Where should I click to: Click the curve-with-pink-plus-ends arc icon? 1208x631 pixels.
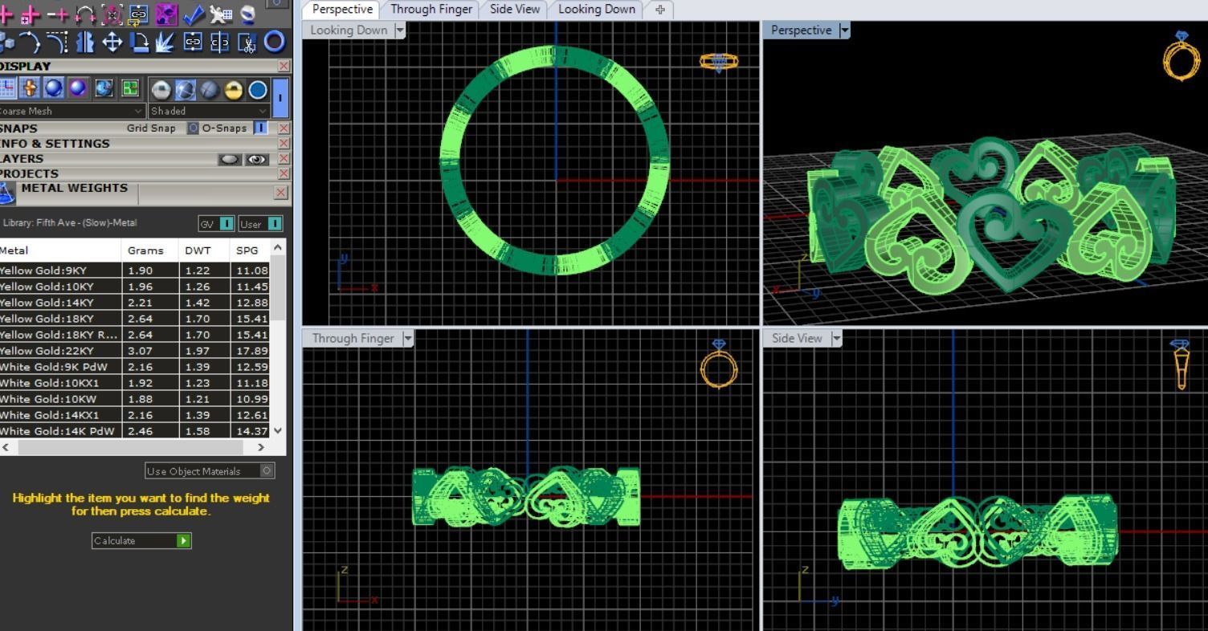pyautogui.click(x=84, y=14)
